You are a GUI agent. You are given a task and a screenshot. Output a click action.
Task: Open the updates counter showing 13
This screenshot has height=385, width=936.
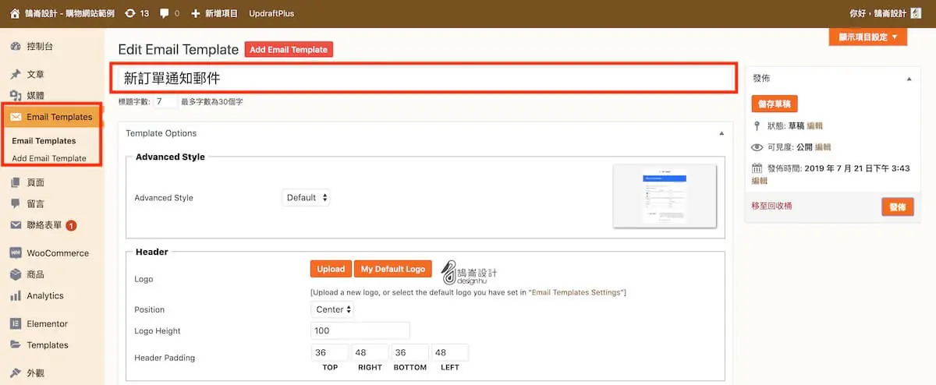(136, 13)
